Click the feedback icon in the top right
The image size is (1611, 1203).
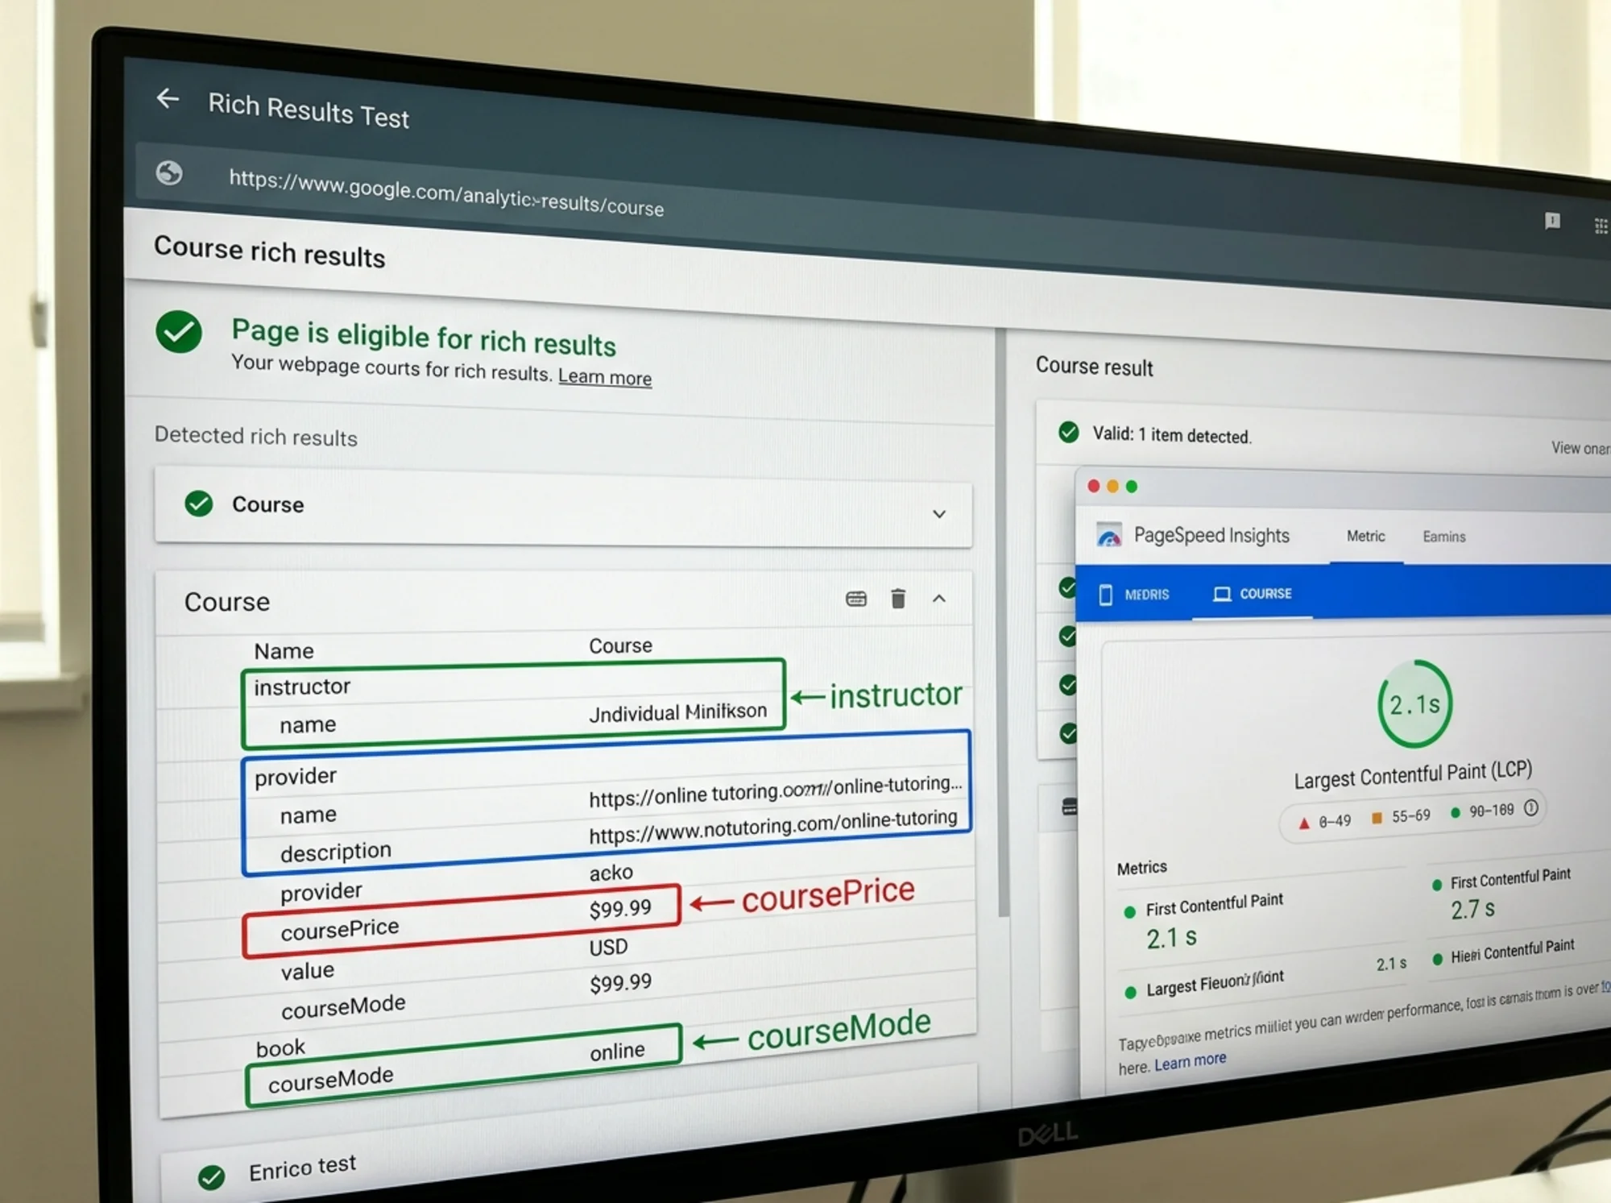point(1552,221)
